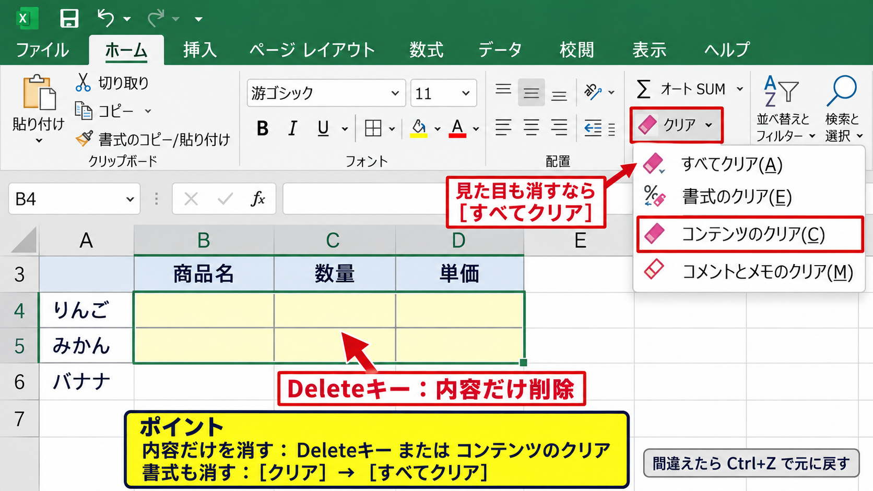This screenshot has height=491, width=873.
Task: Click the Save floppy disk icon
Action: [x=69, y=19]
